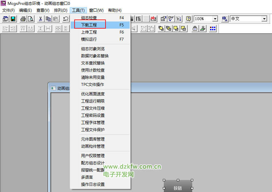
Task: Click the Print icon in toolbar
Action: 23,19
